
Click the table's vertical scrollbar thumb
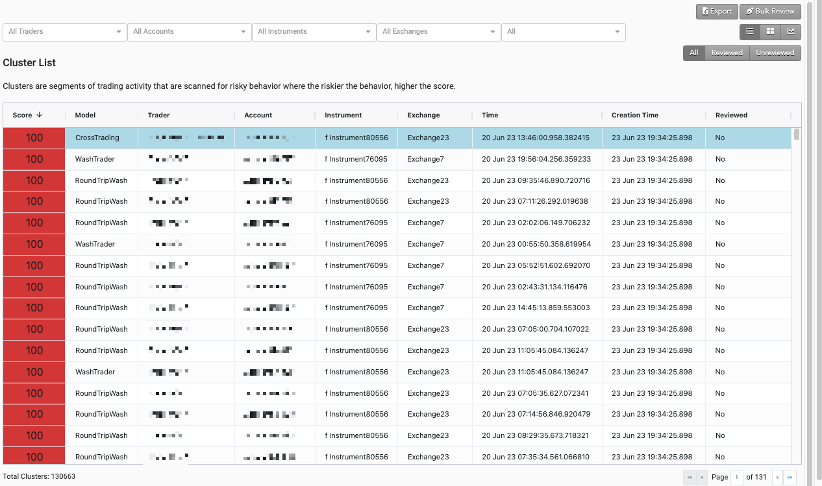(x=797, y=134)
